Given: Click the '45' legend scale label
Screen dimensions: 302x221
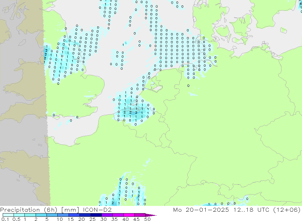Looking at the screenshot, I should pos(137,219).
